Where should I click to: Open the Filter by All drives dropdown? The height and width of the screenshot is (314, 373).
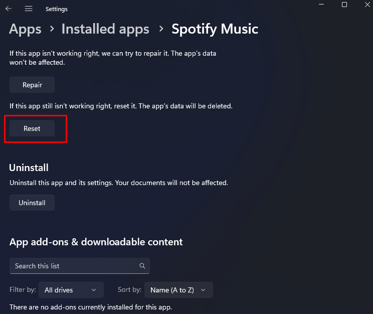click(70, 290)
